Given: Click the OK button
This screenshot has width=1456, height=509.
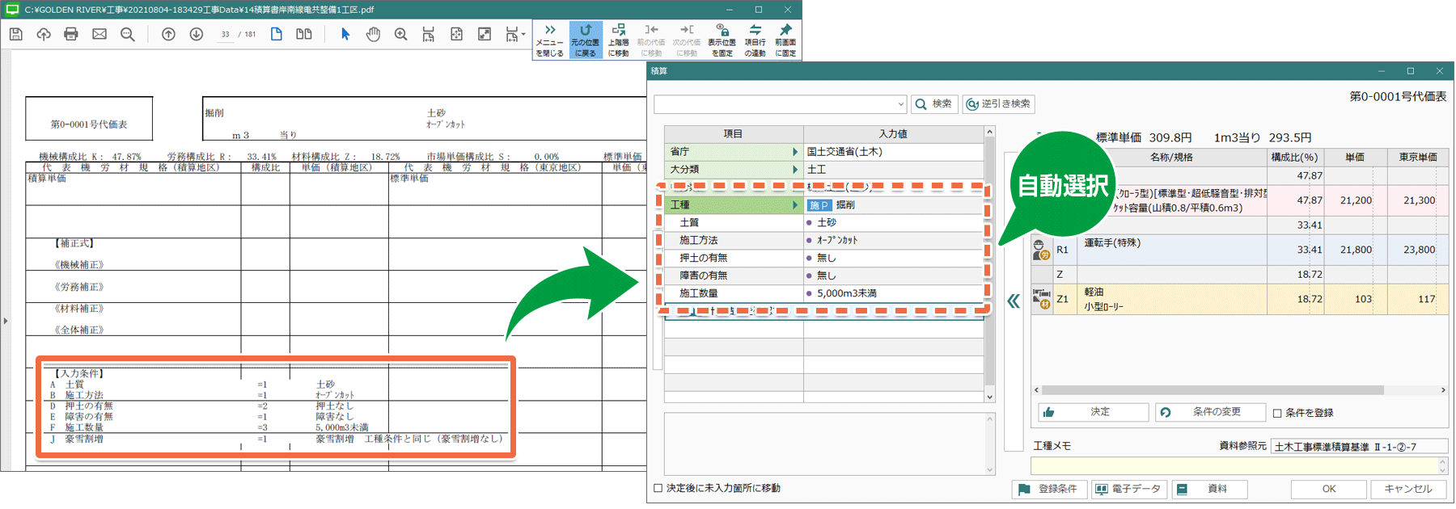Looking at the screenshot, I should pos(1328,489).
